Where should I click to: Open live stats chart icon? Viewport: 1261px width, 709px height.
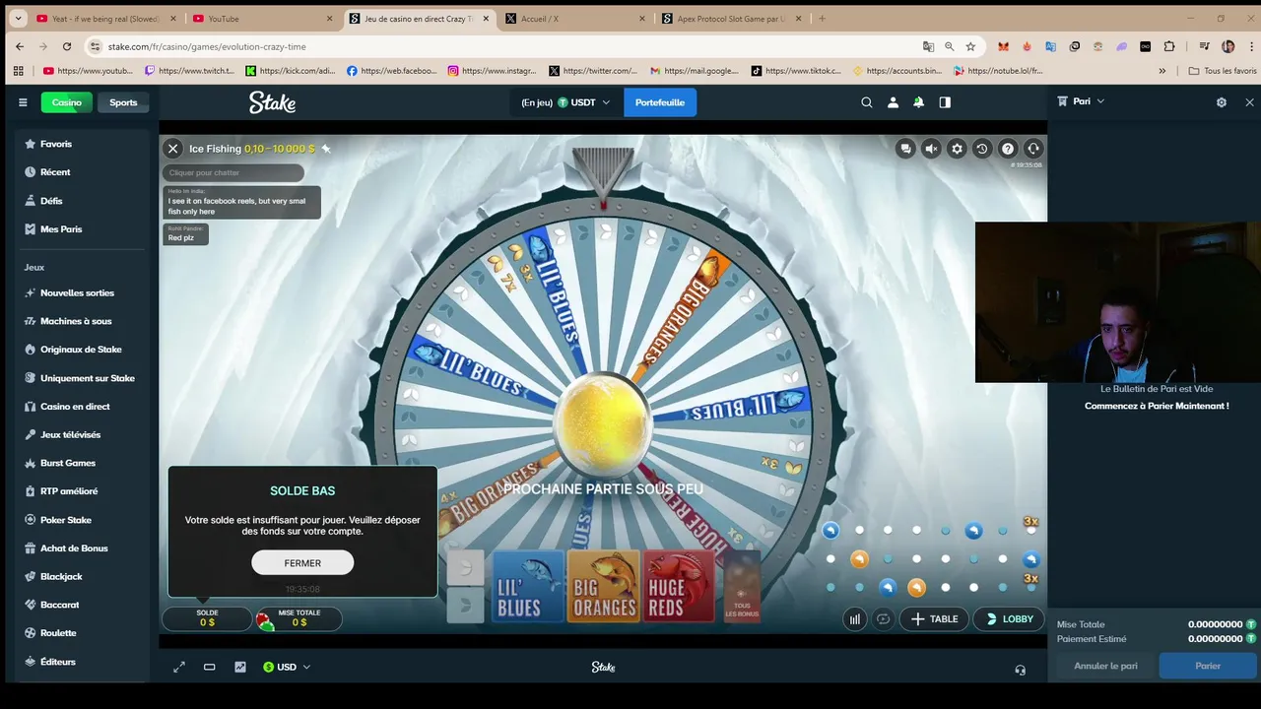pyautogui.click(x=240, y=667)
